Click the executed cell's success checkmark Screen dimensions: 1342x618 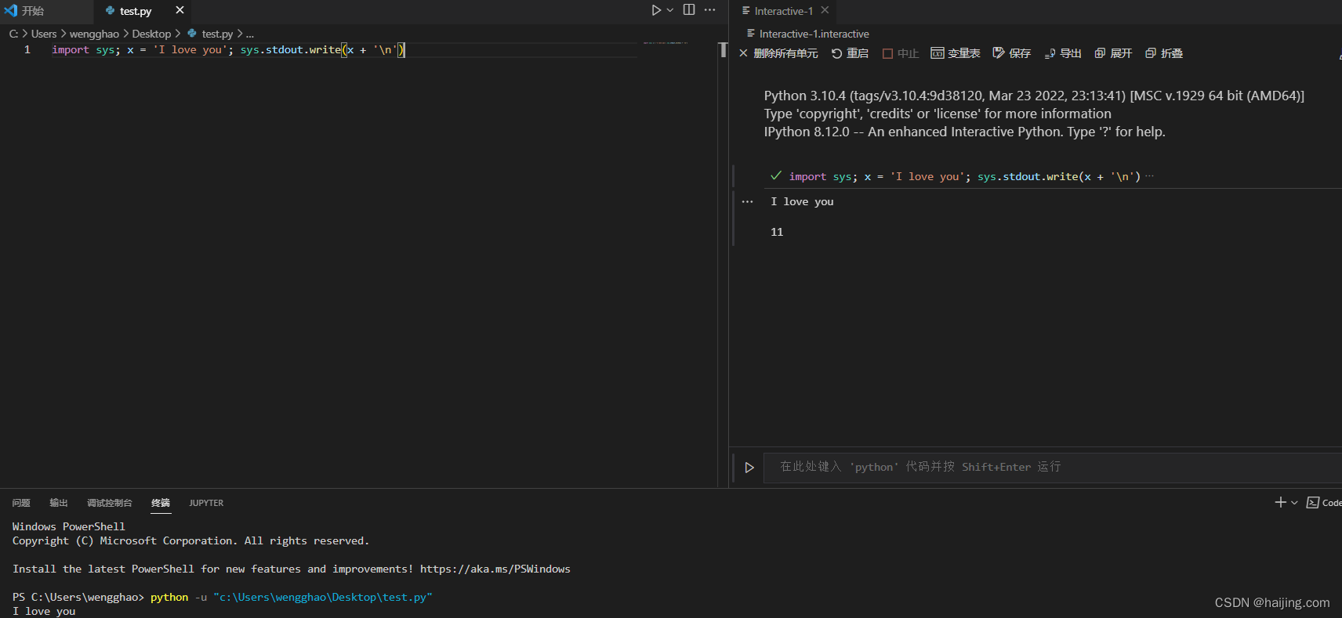(x=776, y=176)
